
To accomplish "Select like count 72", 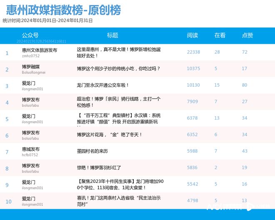I will pyautogui.click(x=245, y=52).
